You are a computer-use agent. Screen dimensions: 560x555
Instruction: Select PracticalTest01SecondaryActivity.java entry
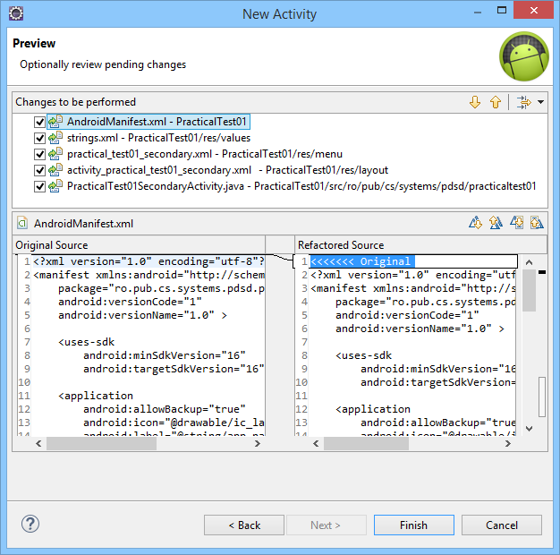301,186
